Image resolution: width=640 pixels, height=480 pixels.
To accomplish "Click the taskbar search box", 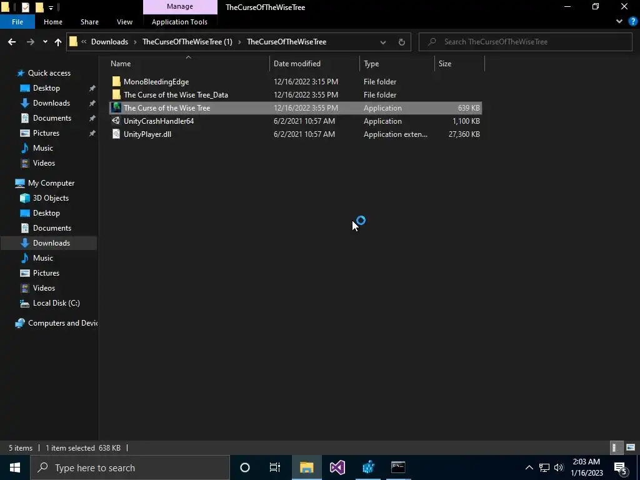I will click(130, 467).
